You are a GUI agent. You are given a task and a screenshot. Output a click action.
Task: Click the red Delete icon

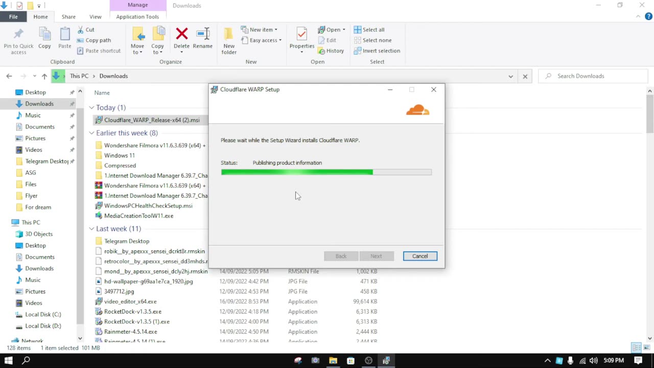[181, 35]
